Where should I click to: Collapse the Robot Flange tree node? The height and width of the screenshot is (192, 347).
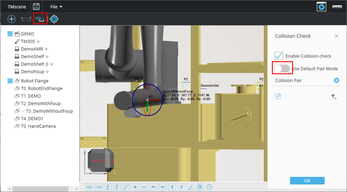10,81
